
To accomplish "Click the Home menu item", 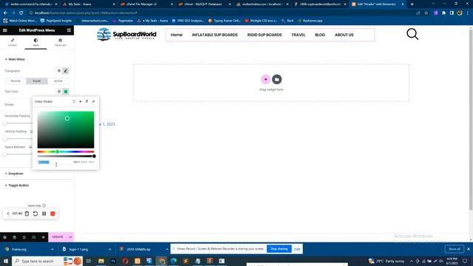I will click(x=177, y=35).
